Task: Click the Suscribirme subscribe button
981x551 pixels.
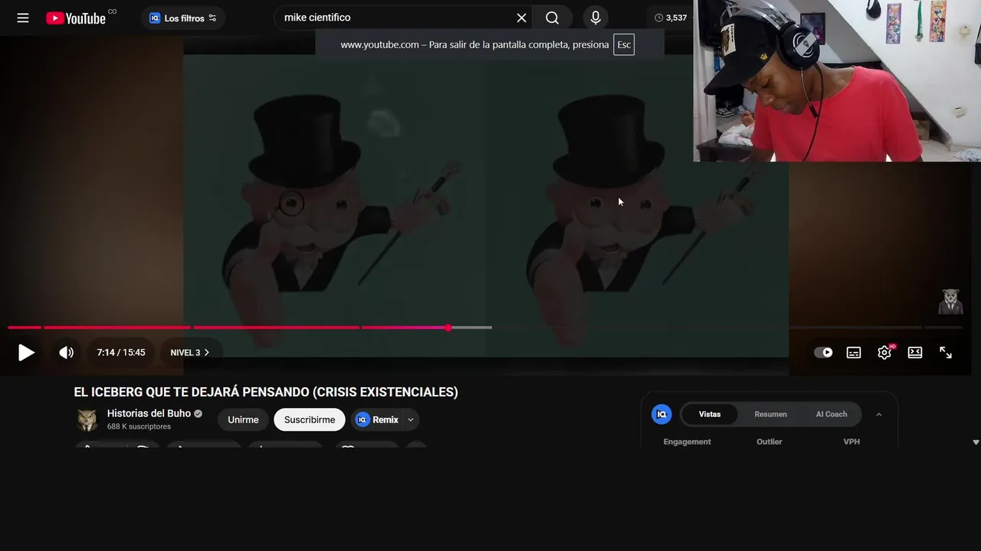Action: click(x=310, y=419)
